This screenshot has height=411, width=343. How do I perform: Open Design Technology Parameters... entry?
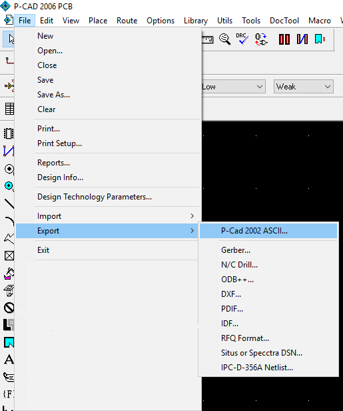(x=108, y=197)
